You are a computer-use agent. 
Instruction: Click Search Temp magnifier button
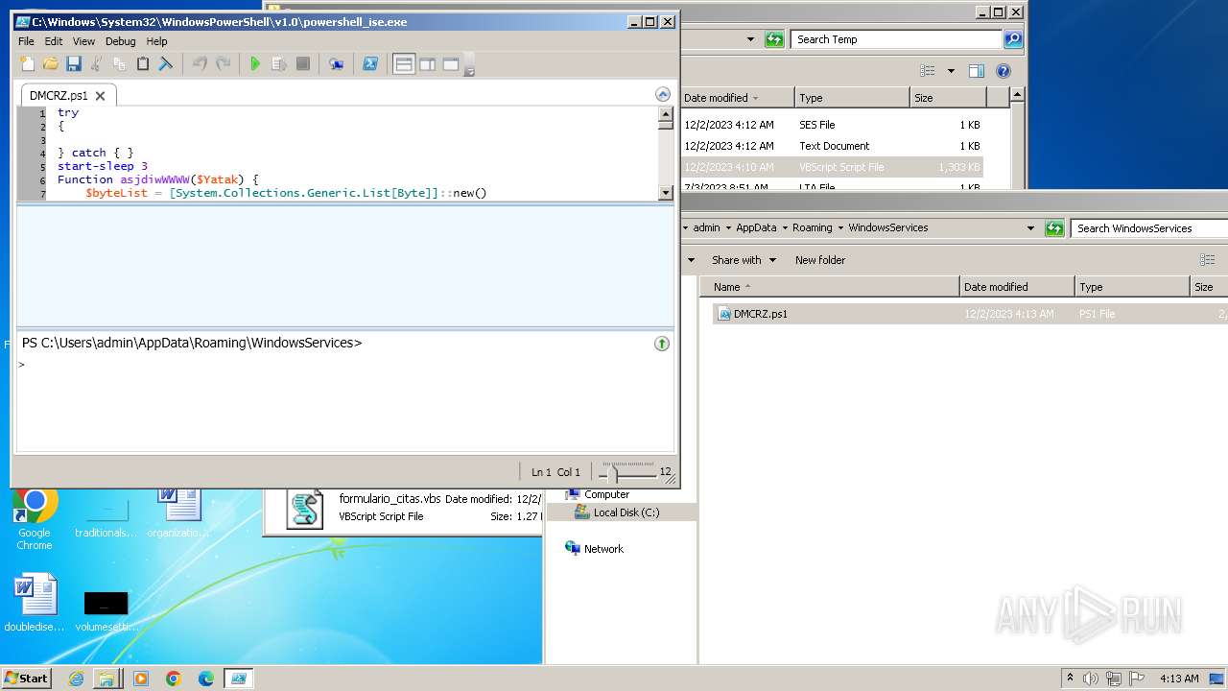(1013, 39)
